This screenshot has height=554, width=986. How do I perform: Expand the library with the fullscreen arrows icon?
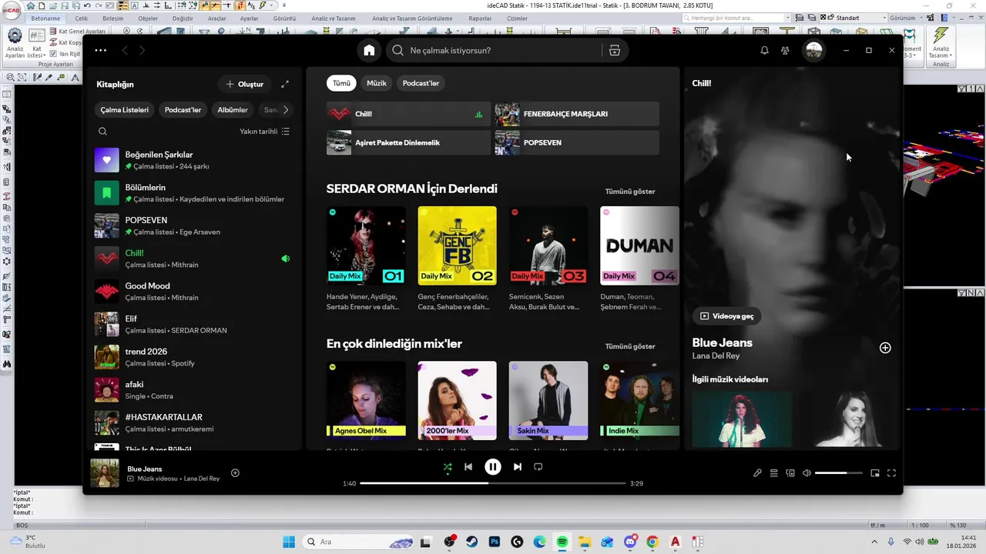(x=285, y=84)
